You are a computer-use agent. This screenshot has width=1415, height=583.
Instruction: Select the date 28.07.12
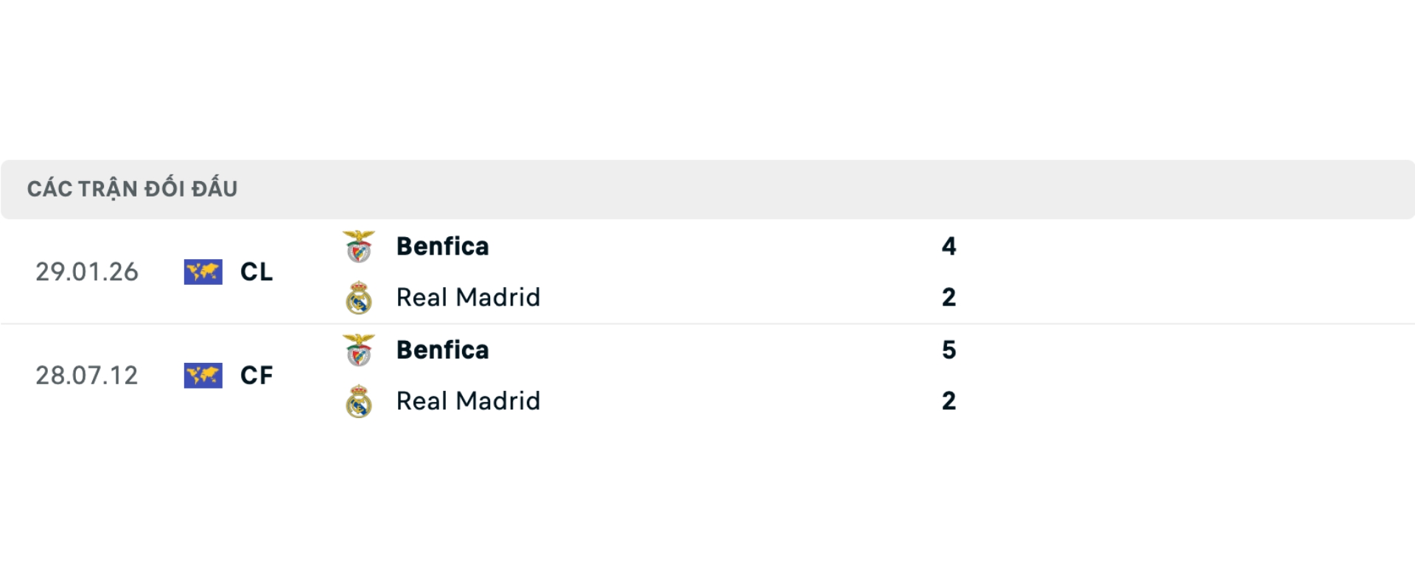(86, 375)
